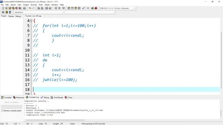Switch to the Debug sidebar tab
The image size is (223, 125).
[x=18, y=16]
